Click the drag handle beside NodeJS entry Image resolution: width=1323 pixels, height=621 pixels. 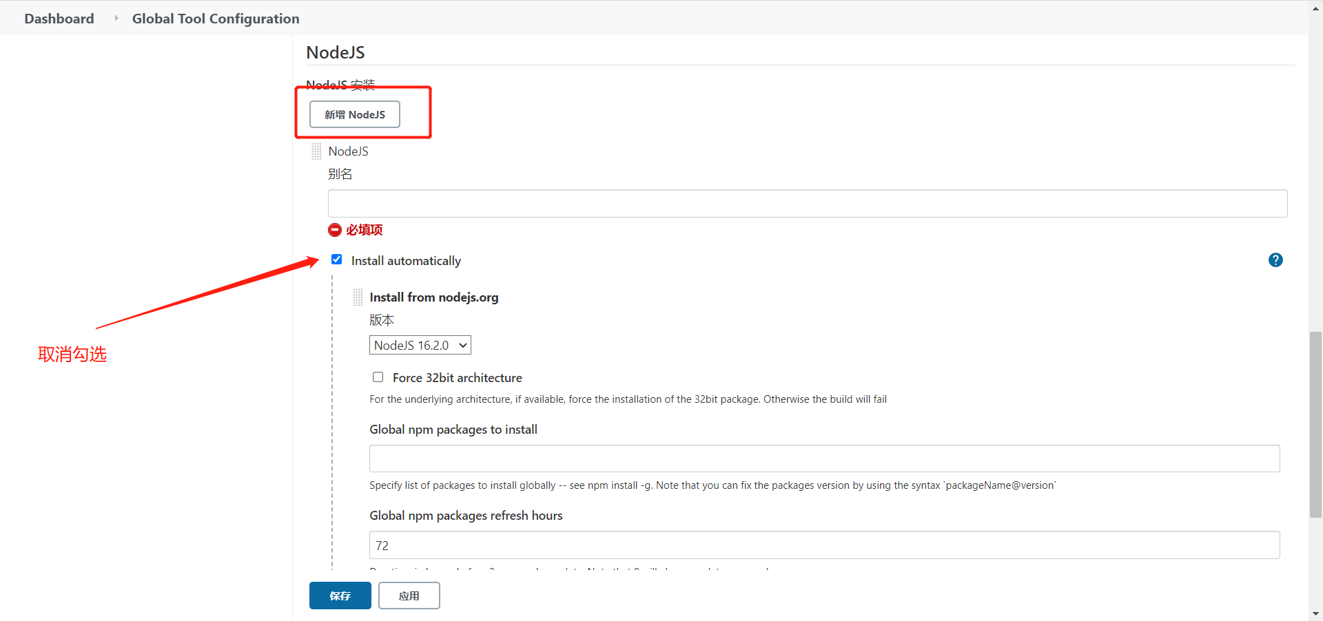tap(316, 151)
